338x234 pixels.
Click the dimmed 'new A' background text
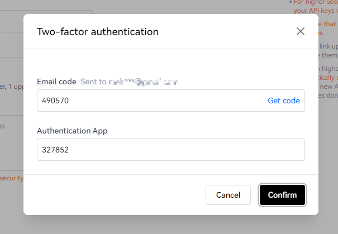(329, 87)
